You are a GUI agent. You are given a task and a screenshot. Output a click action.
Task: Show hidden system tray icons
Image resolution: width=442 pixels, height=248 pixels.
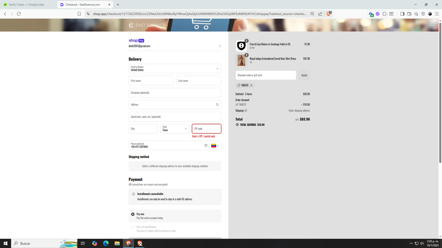tap(411, 243)
